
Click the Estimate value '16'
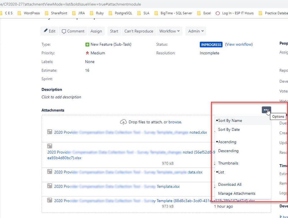click(x=87, y=70)
